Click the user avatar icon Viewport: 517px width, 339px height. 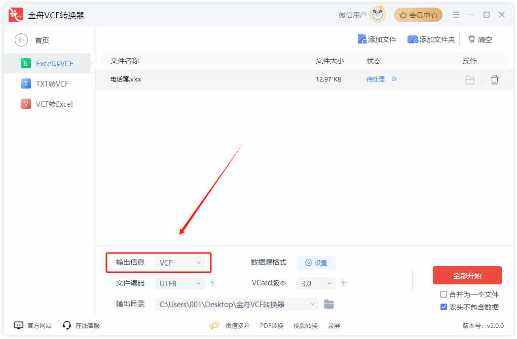click(x=378, y=15)
